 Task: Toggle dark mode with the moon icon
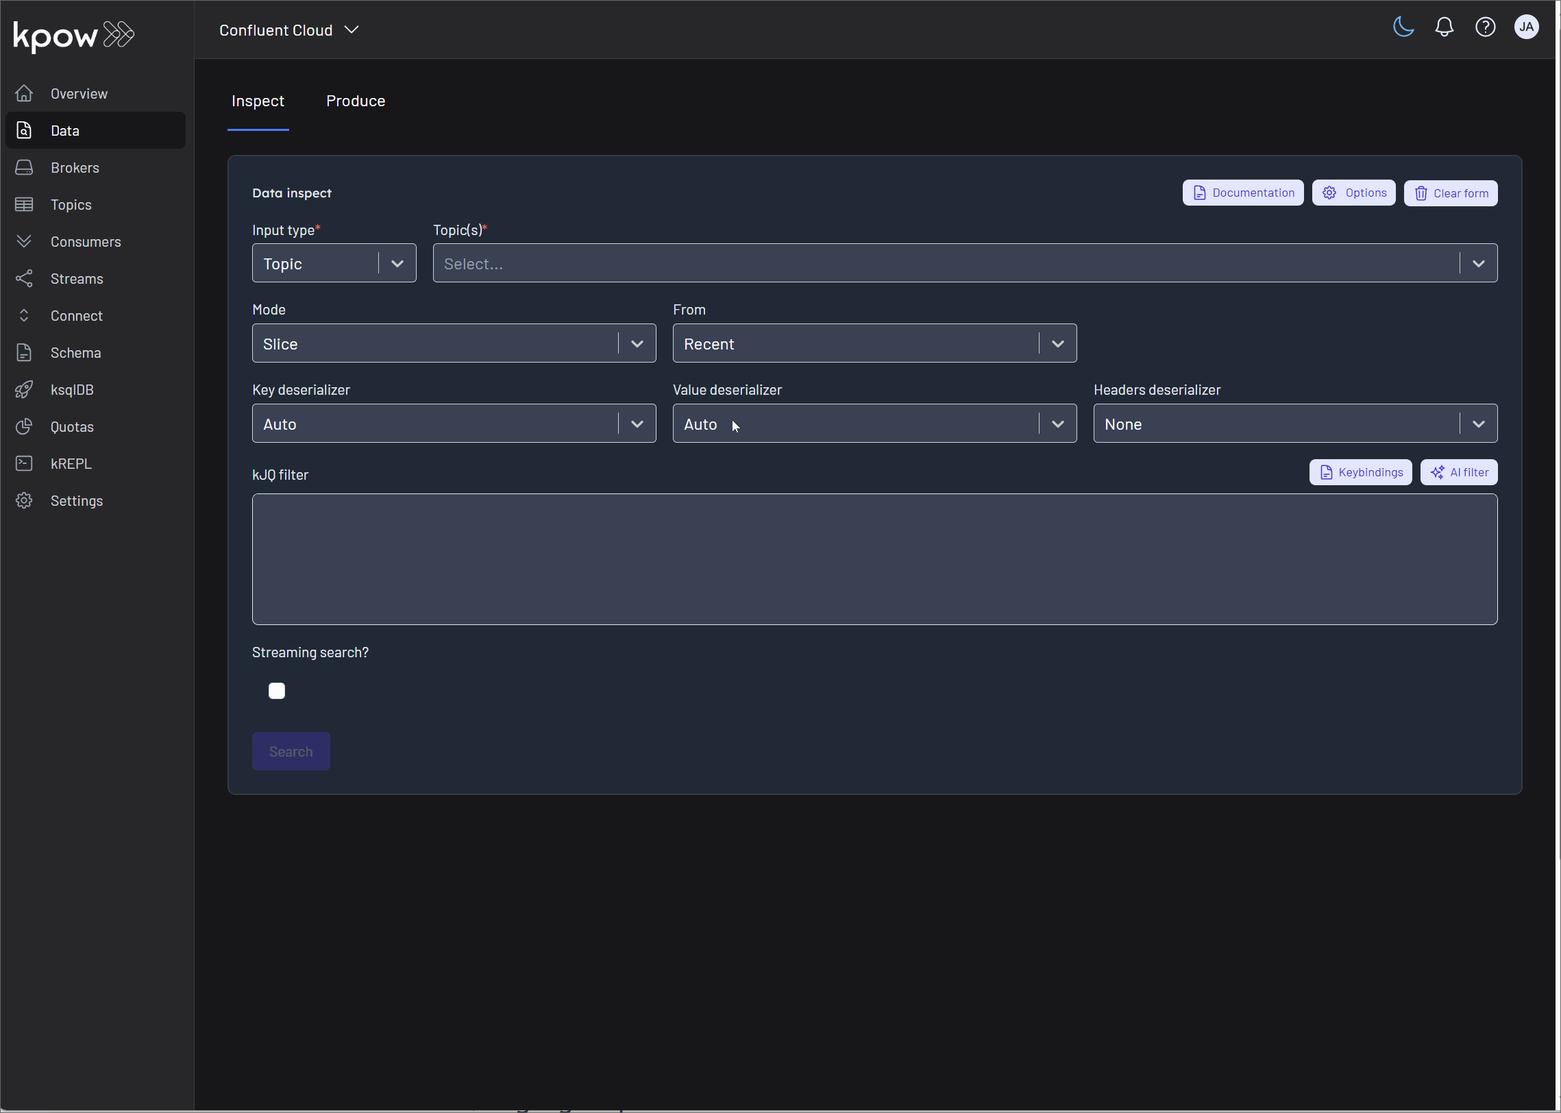(1402, 27)
